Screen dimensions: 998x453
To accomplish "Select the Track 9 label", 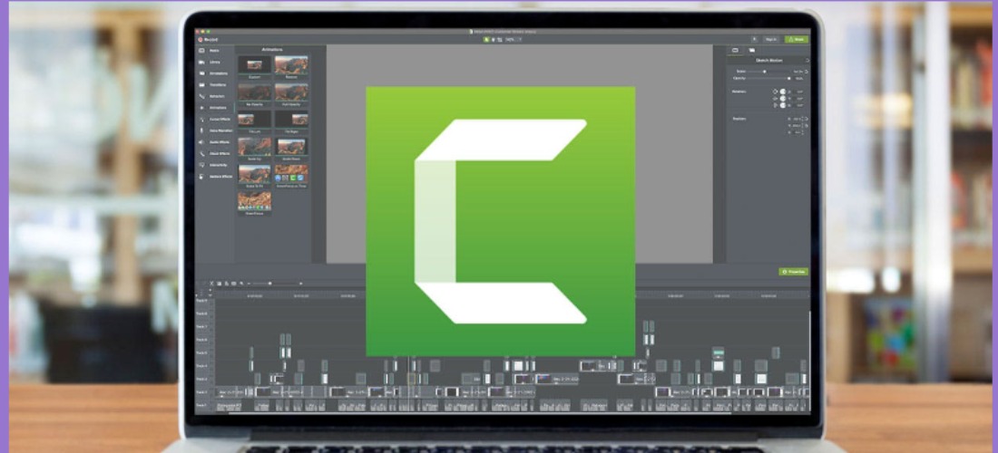I will coord(201,300).
